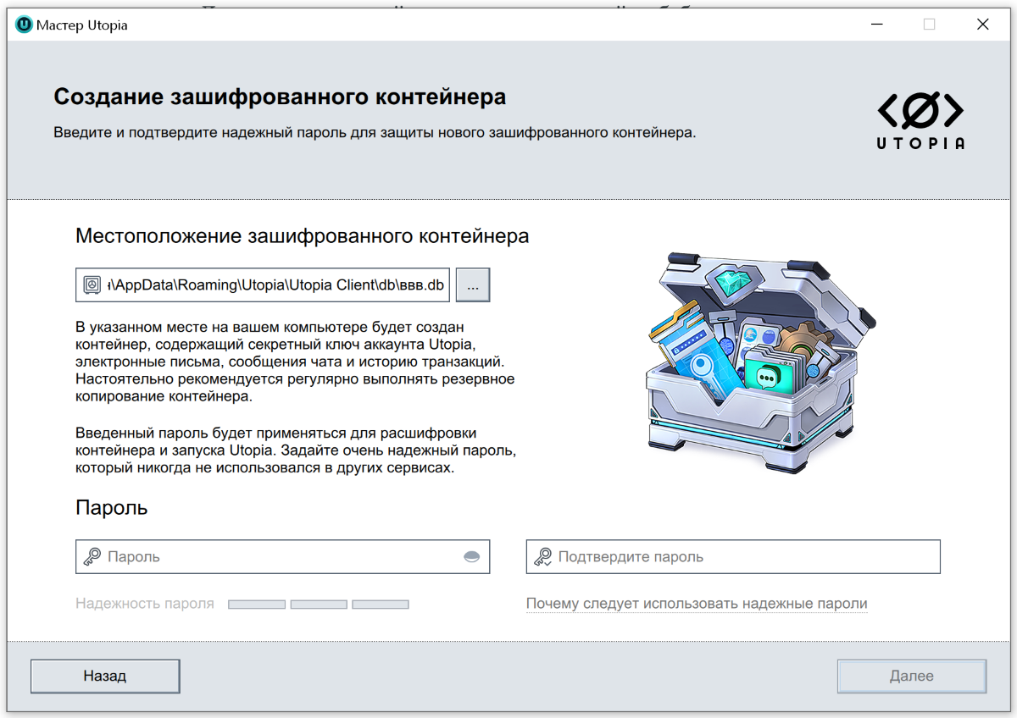Click the Utopia logo in header
The image size is (1017, 718).
920,120
